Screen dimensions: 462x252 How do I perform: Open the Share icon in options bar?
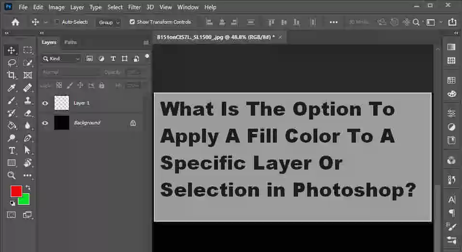(452, 22)
